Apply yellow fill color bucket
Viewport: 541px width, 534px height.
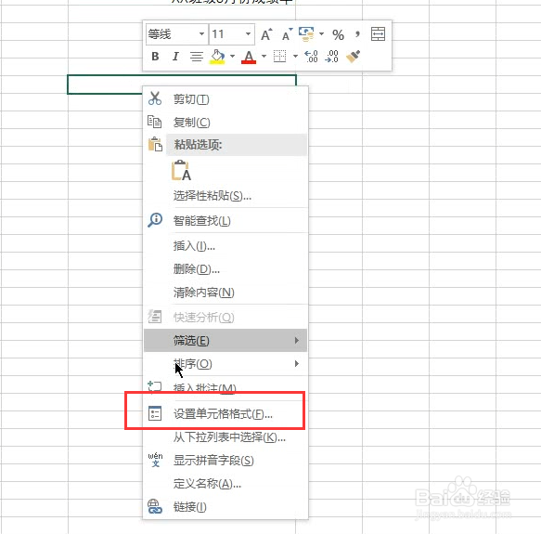click(x=217, y=57)
